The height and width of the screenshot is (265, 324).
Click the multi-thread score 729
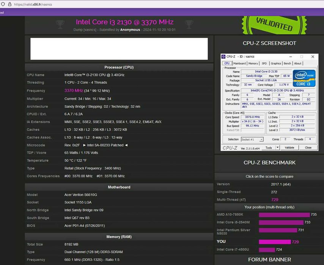coord(275,200)
